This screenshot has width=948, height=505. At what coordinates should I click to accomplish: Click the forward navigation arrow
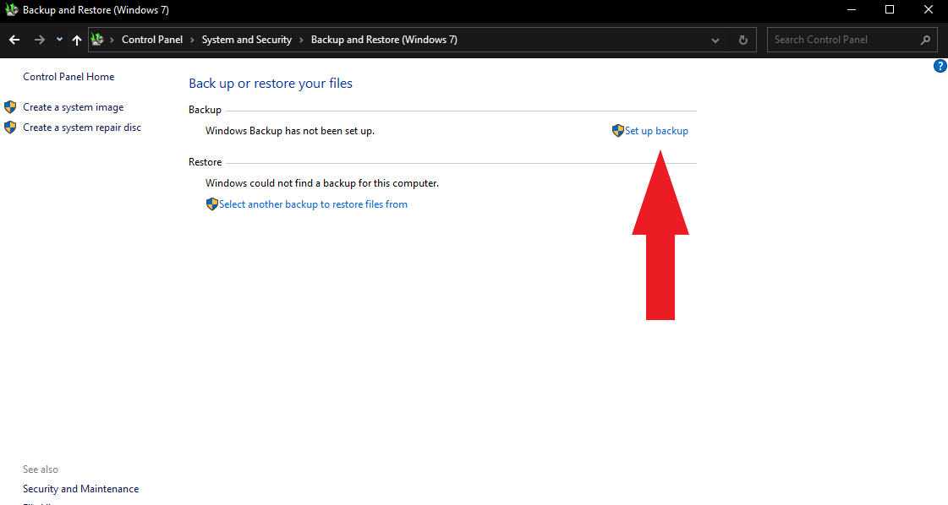(x=39, y=40)
